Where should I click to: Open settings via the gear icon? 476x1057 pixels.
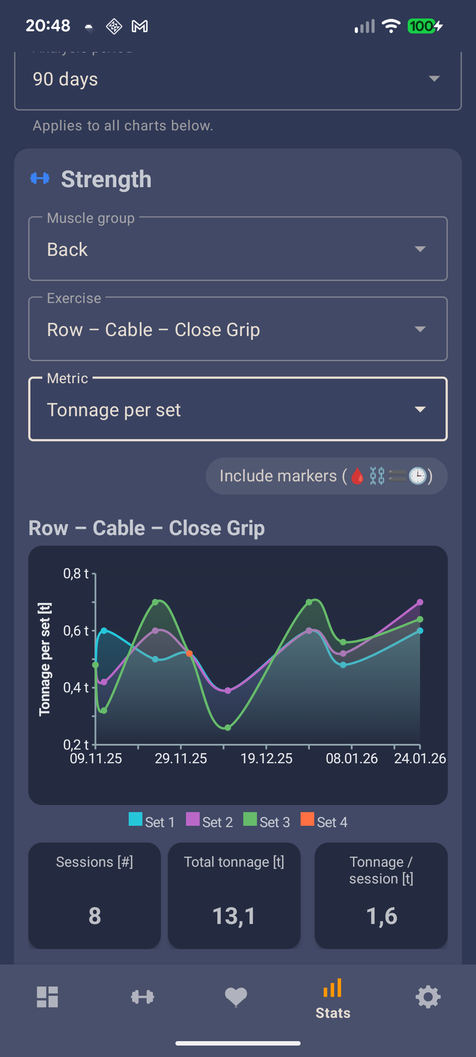[x=427, y=997]
